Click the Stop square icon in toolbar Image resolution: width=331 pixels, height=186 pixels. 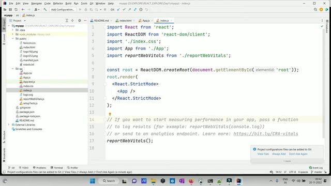pyautogui.click(x=105, y=9)
